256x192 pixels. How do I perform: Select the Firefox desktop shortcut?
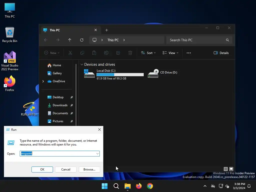pyautogui.click(x=10, y=83)
